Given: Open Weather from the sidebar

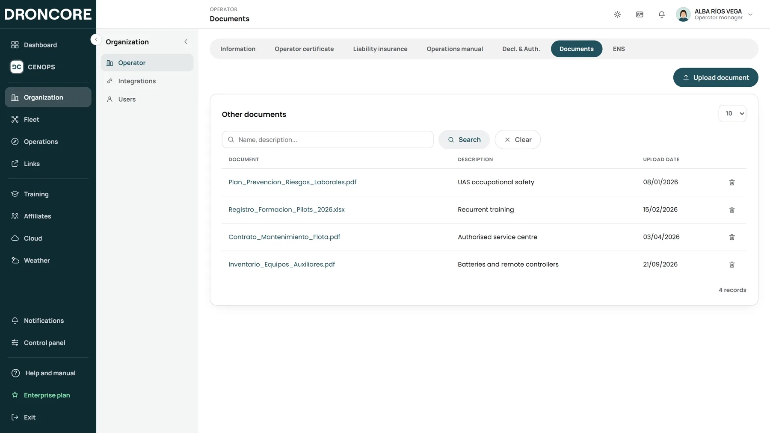Looking at the screenshot, I should (x=48, y=261).
